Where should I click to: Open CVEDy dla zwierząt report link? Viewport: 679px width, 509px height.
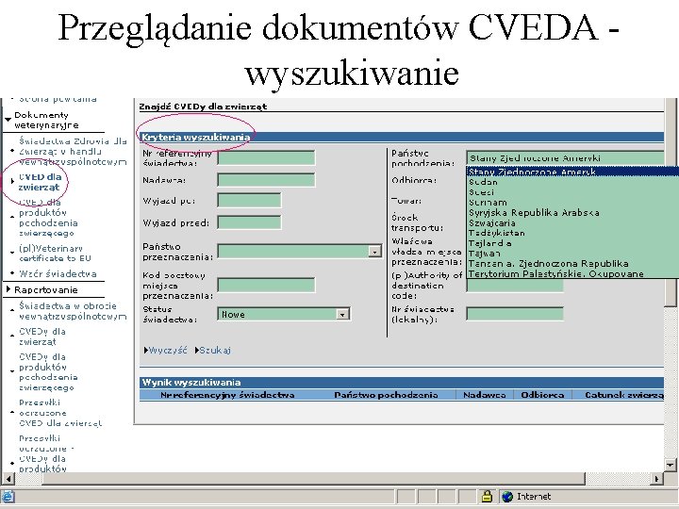pyautogui.click(x=42, y=337)
